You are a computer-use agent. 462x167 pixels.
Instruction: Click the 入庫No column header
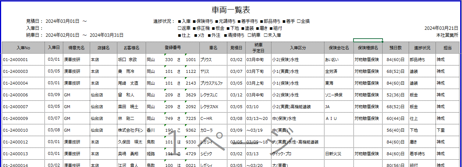[23, 48]
